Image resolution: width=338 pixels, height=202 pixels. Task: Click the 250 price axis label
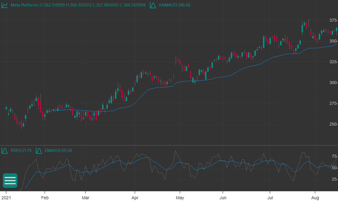(333, 124)
